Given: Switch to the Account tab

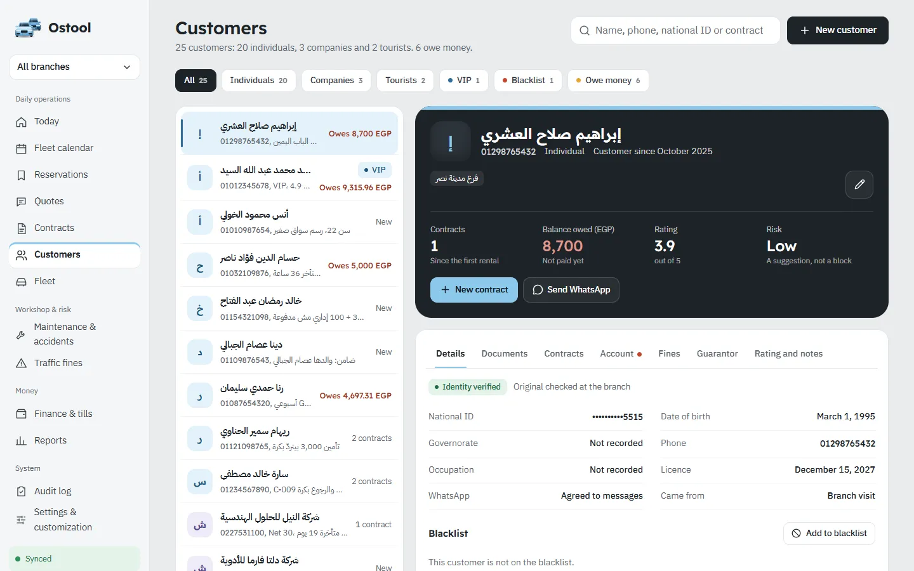Looking at the screenshot, I should [x=621, y=354].
